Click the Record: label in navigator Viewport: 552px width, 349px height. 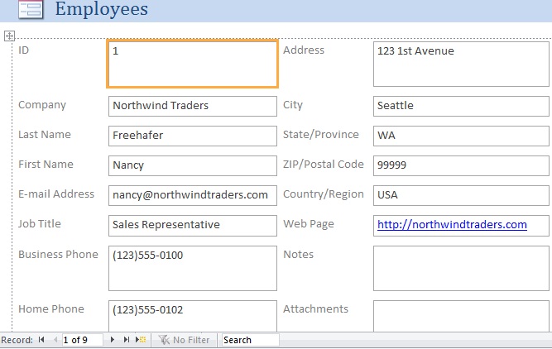pos(17,340)
